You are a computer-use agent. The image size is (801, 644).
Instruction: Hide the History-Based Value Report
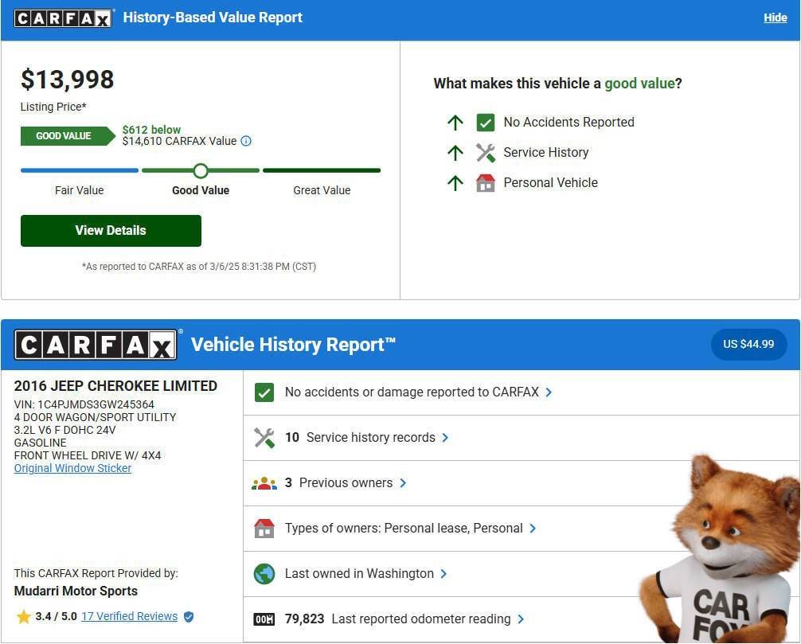pyautogui.click(x=775, y=18)
